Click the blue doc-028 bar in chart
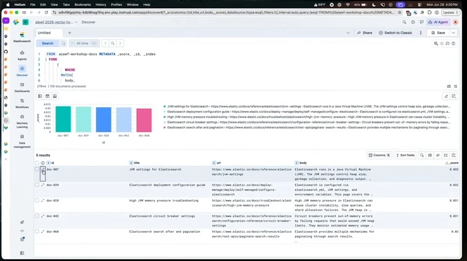 (103, 120)
